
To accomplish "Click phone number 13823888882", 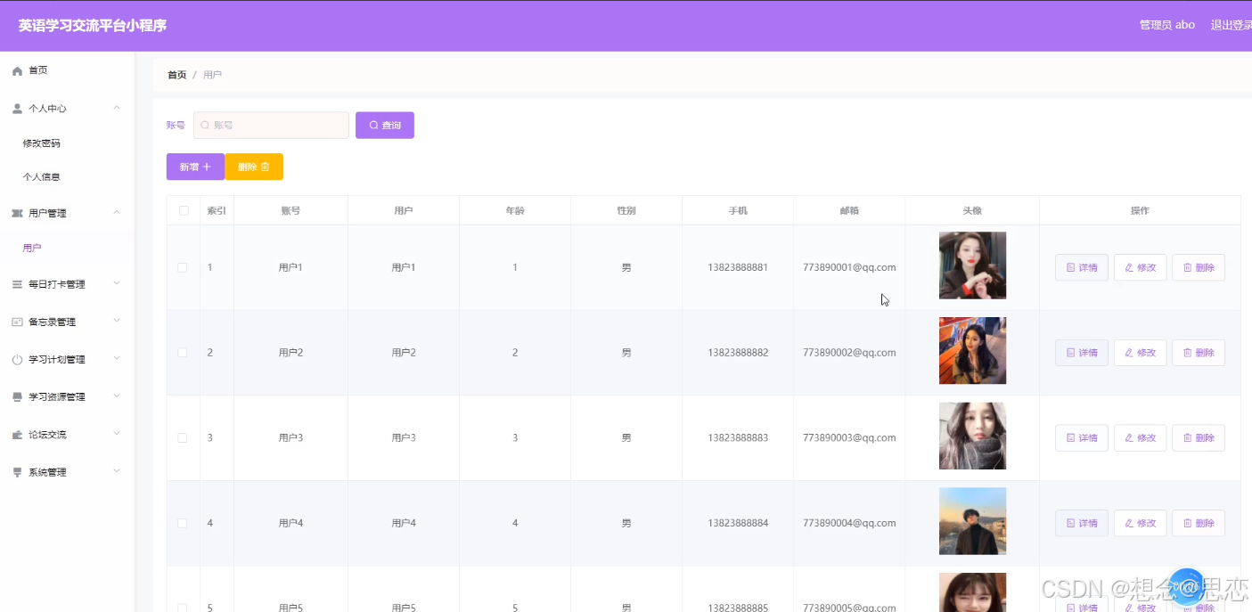I will coord(738,353).
